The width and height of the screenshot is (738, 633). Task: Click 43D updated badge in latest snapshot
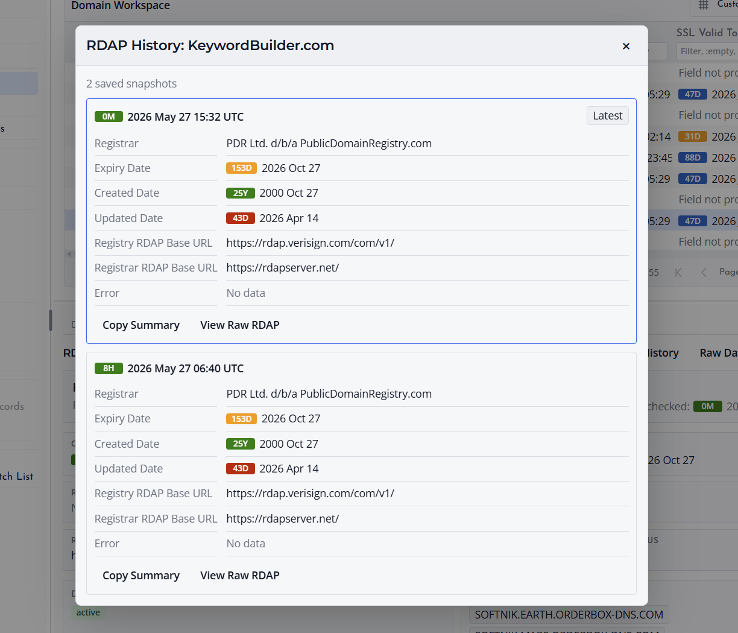pyautogui.click(x=241, y=218)
